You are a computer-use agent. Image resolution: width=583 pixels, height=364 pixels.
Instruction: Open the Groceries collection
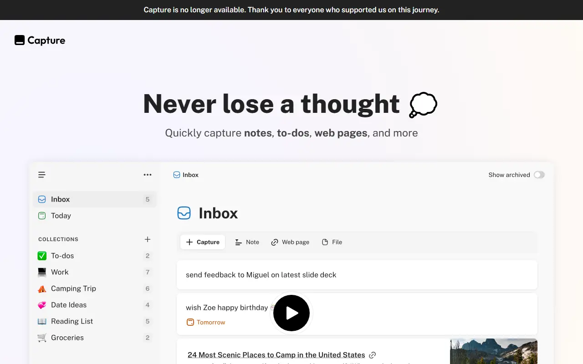[95, 338]
